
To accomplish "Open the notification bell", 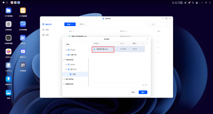I will [x=189, y=3].
